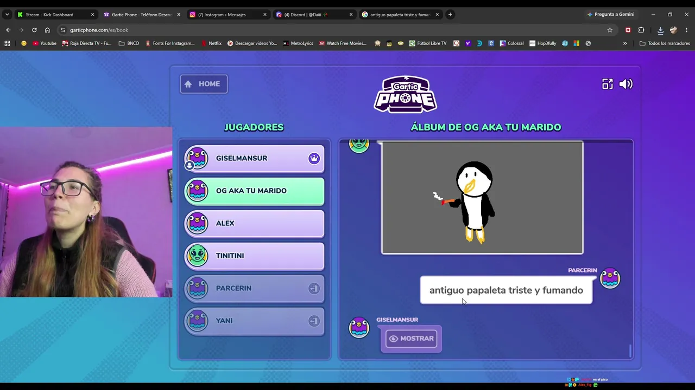This screenshot has height=390, width=695.
Task: Click PARCERIN's avatar beside the caption
Action: (610, 278)
